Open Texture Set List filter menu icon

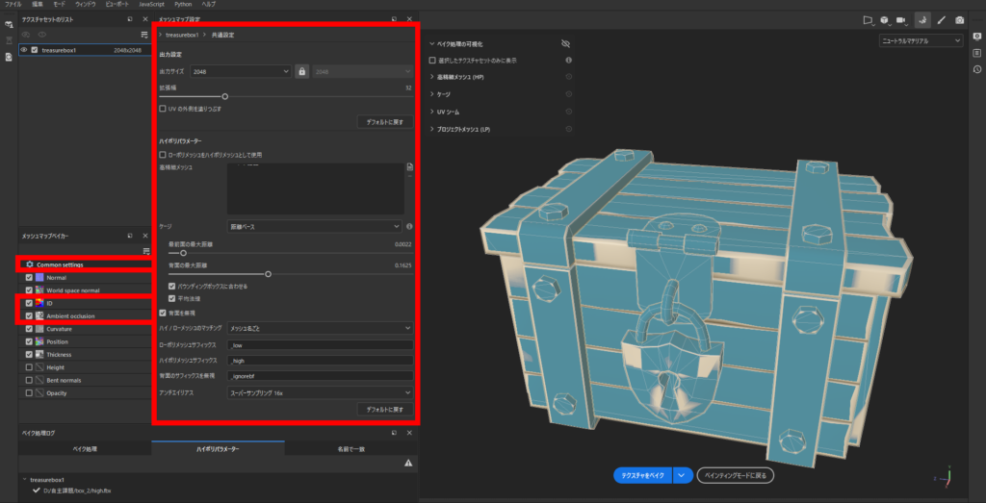pyautogui.click(x=144, y=35)
